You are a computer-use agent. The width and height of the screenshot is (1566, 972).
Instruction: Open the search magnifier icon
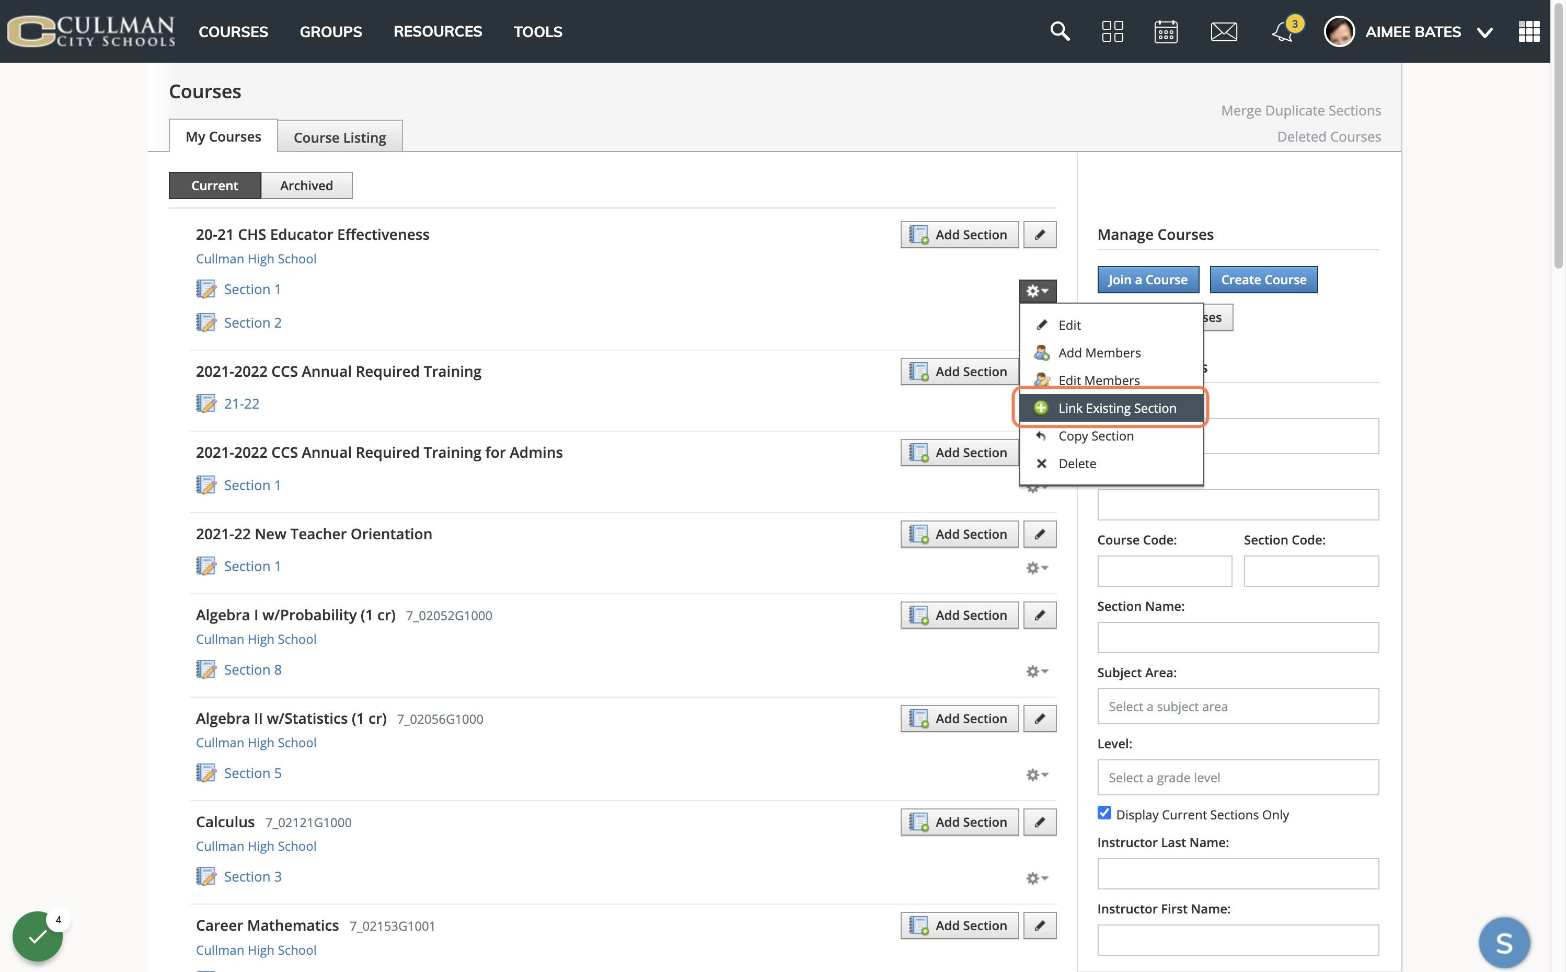click(1060, 31)
